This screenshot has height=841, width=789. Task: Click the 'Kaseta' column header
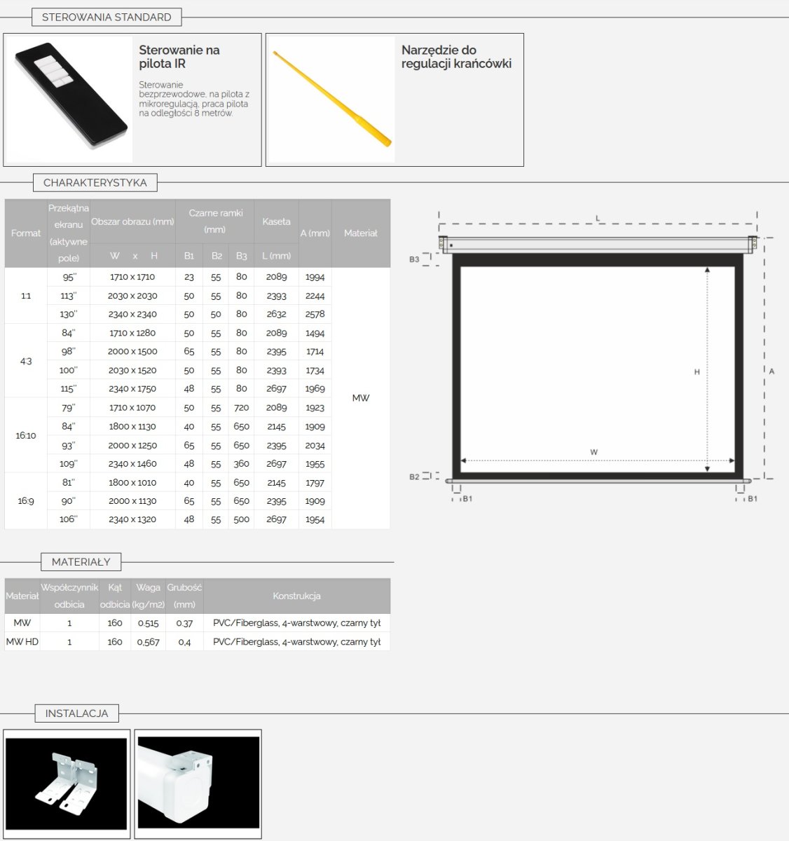[x=276, y=221]
